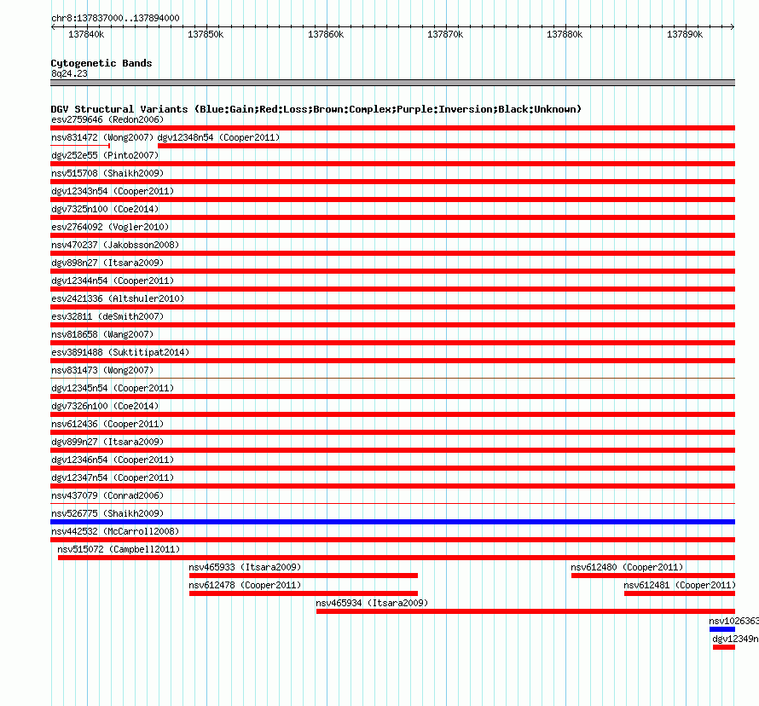Click the gray 8q24.23 cytogenetic band
The height and width of the screenshot is (706, 759).
tap(392, 83)
